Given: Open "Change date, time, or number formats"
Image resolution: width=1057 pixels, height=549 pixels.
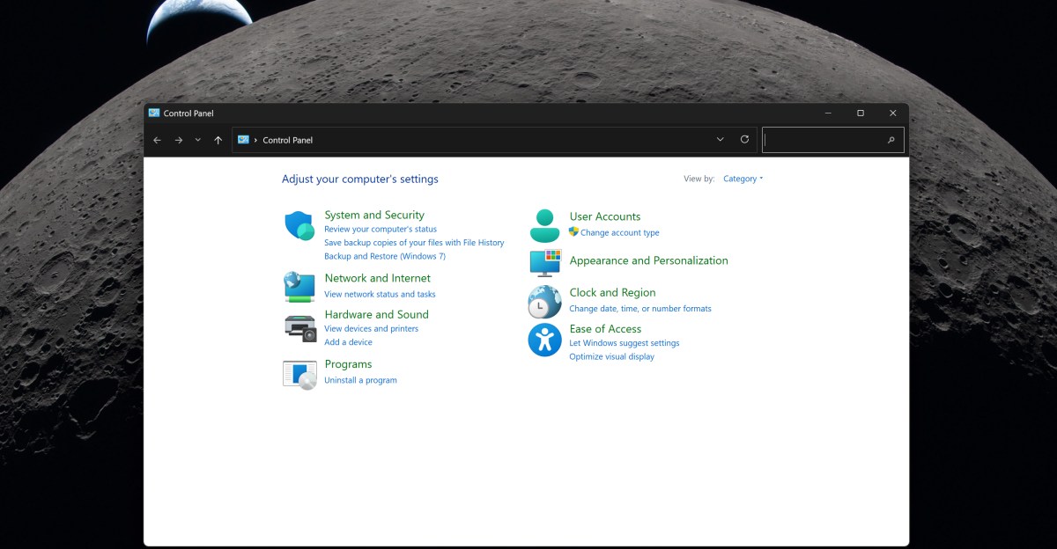Looking at the screenshot, I should click(x=641, y=308).
